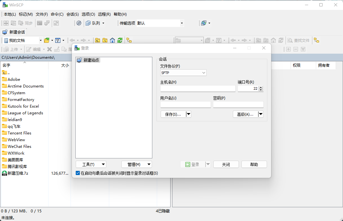The width and height of the screenshot is (343, 221).
Task: Open the Commands (命令) menu
Action: coord(57,14)
